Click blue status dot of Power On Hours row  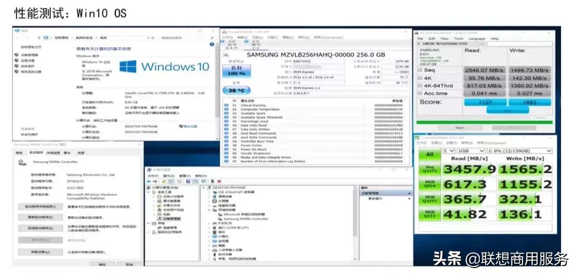[x=227, y=150]
